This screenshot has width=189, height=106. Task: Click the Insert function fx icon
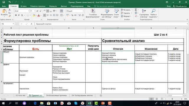tap(32, 24)
